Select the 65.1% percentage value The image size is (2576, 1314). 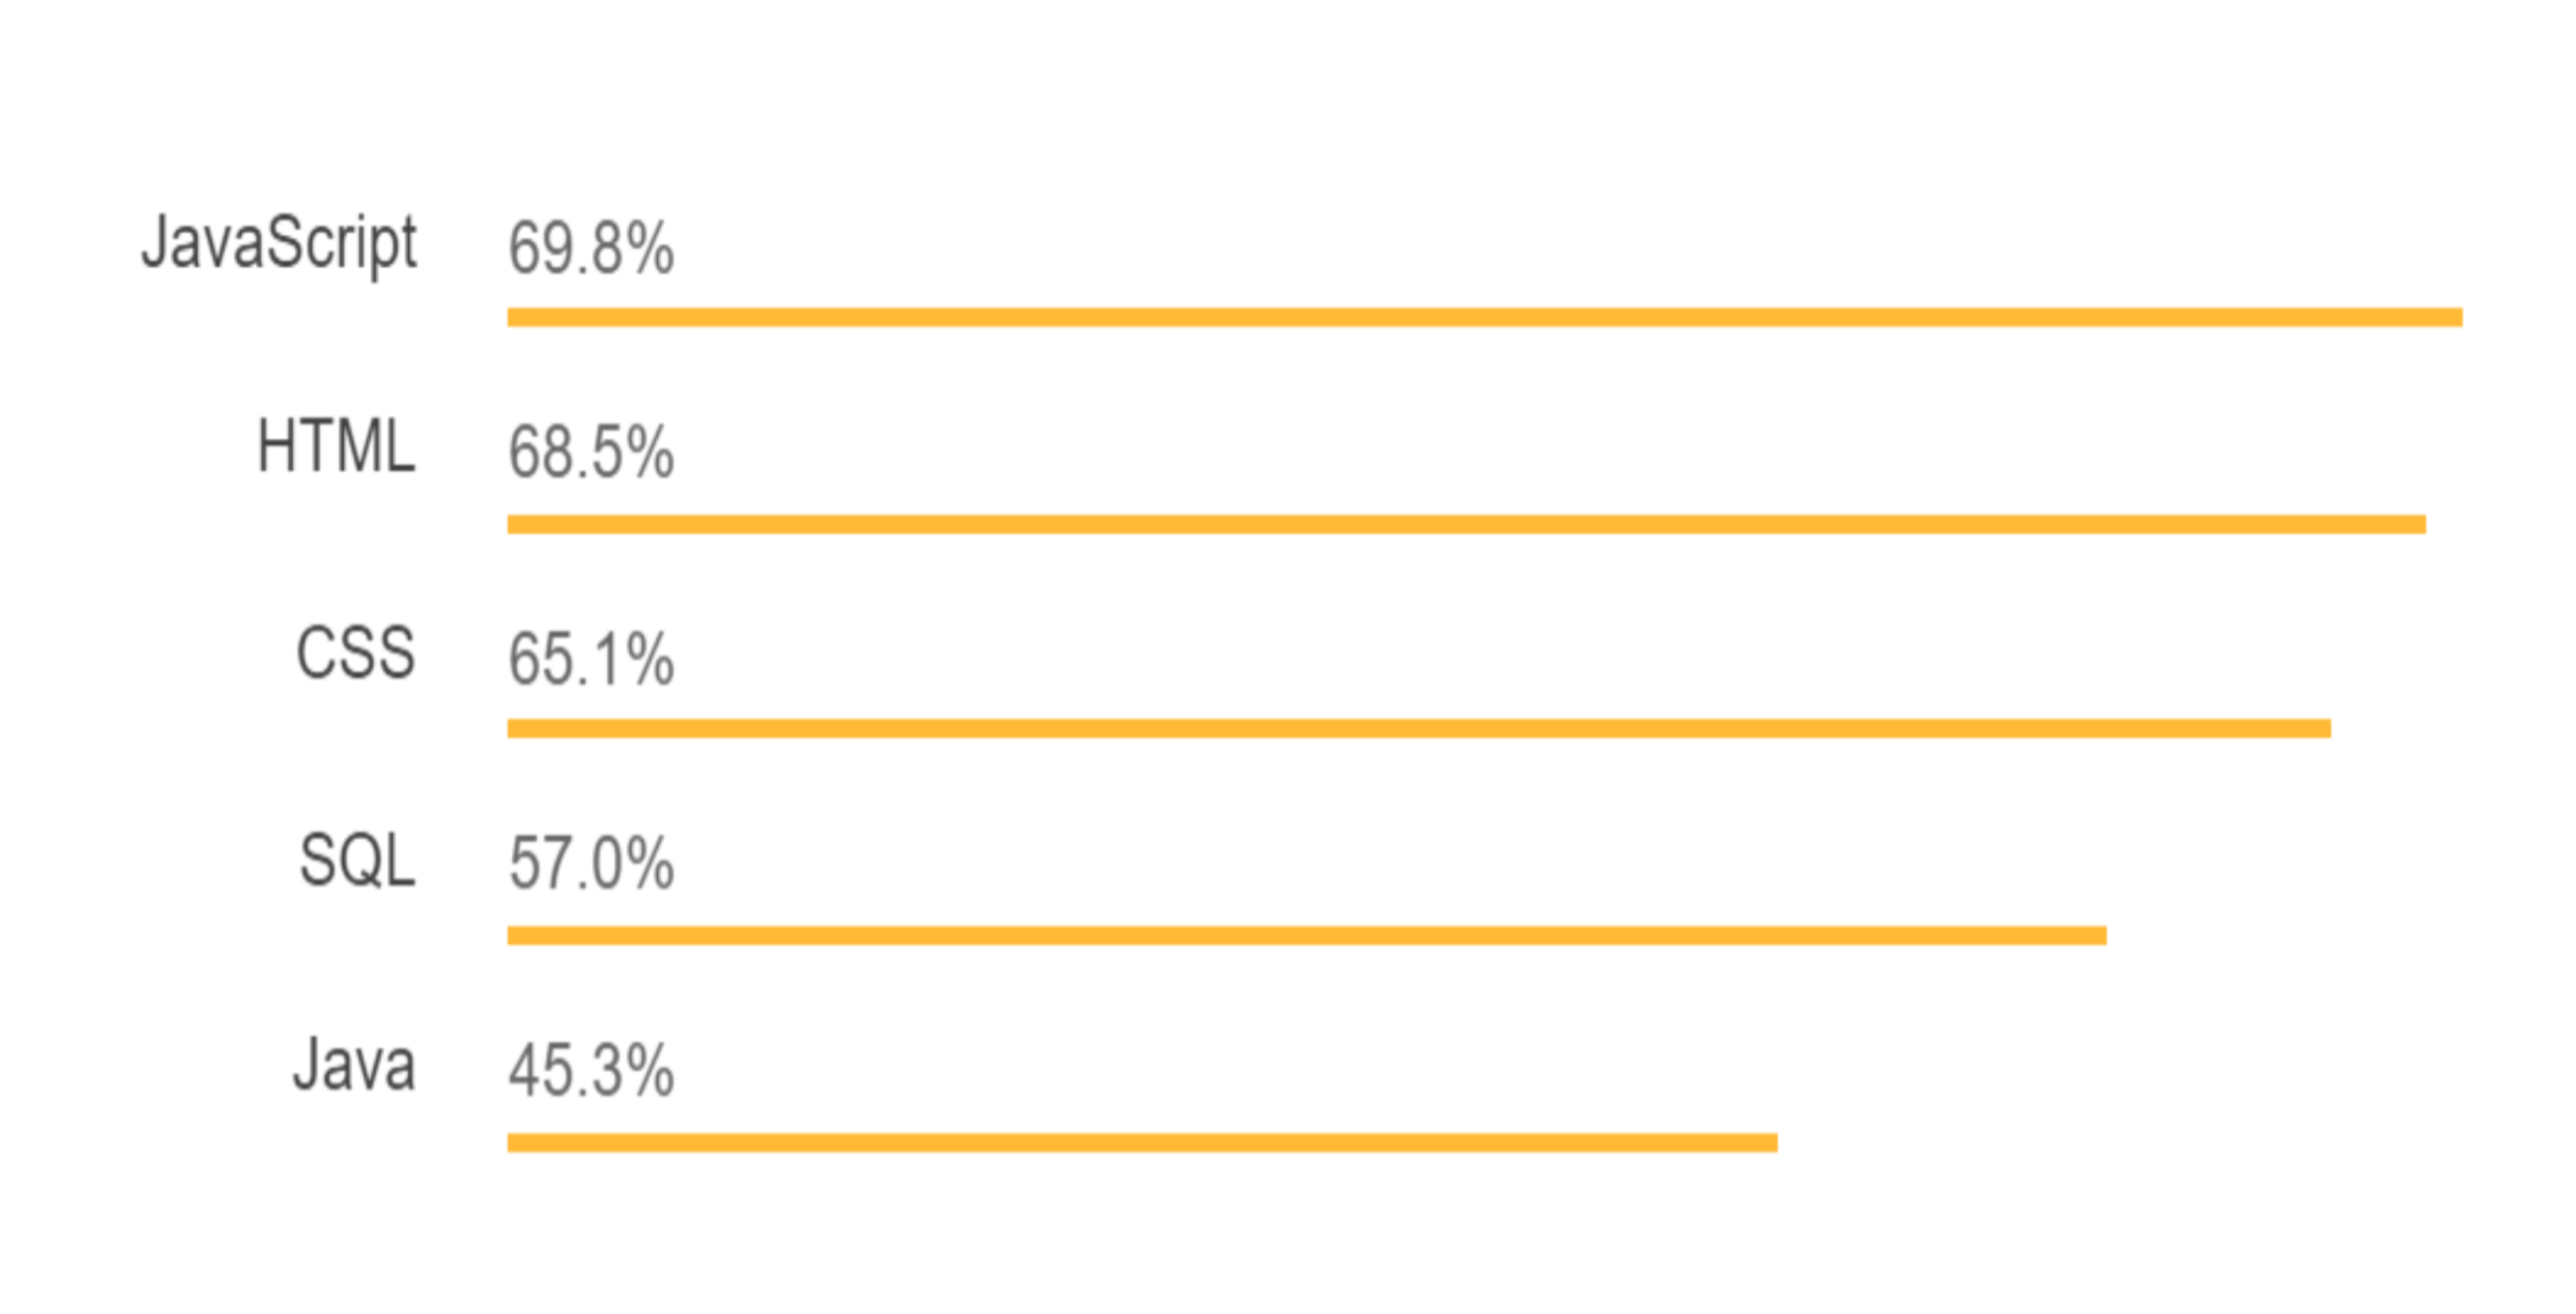click(x=591, y=659)
